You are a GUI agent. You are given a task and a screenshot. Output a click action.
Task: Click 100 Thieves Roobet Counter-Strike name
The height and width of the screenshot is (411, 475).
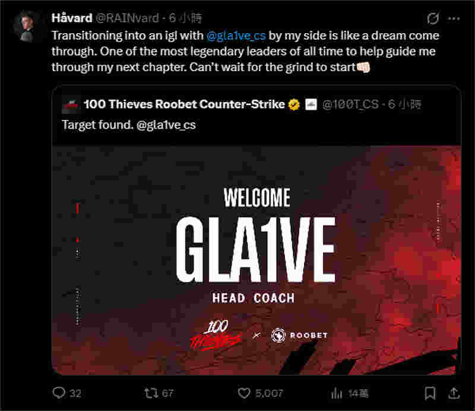pos(184,104)
